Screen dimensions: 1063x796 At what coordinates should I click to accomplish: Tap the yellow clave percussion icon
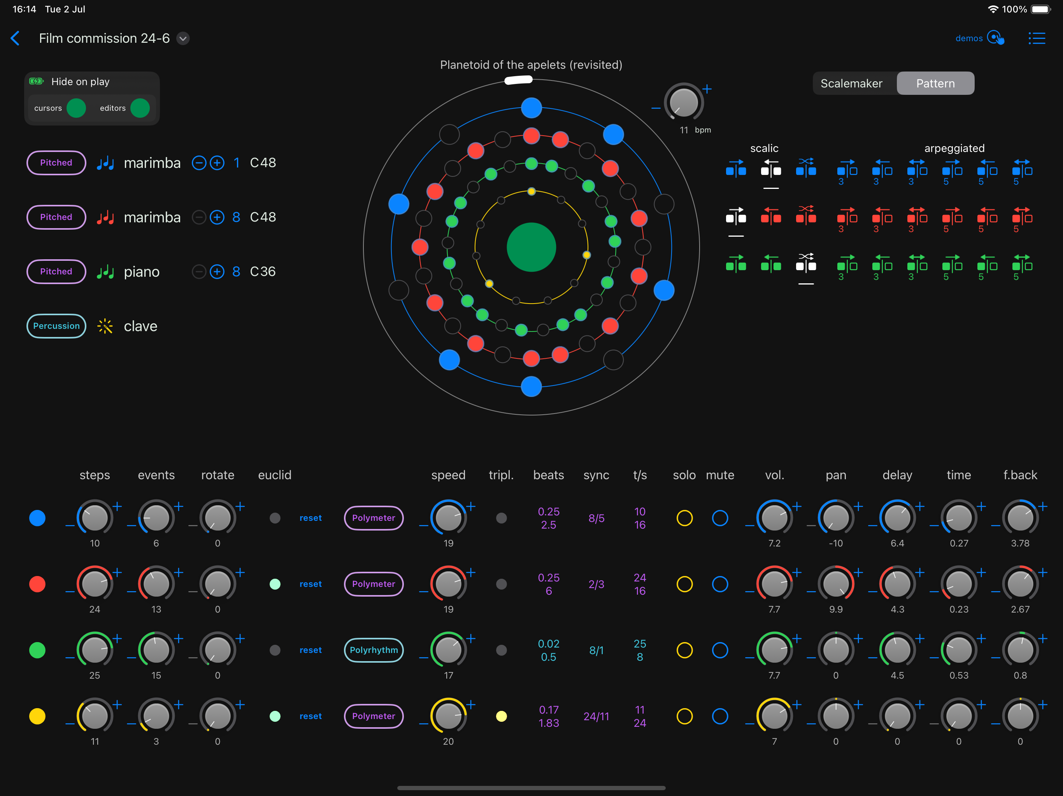pos(105,326)
